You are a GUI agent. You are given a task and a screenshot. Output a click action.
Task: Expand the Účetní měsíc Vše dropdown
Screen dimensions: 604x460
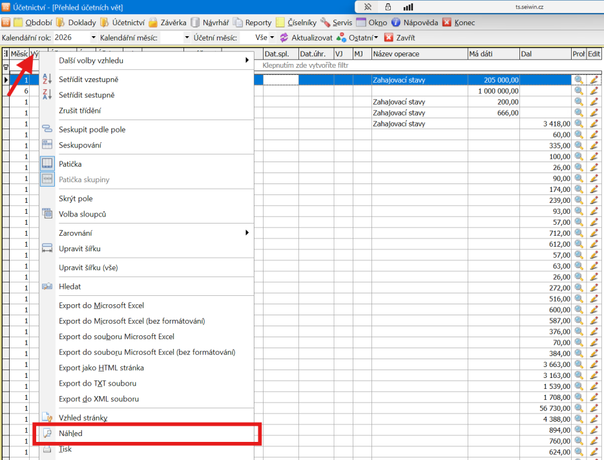pyautogui.click(x=272, y=37)
